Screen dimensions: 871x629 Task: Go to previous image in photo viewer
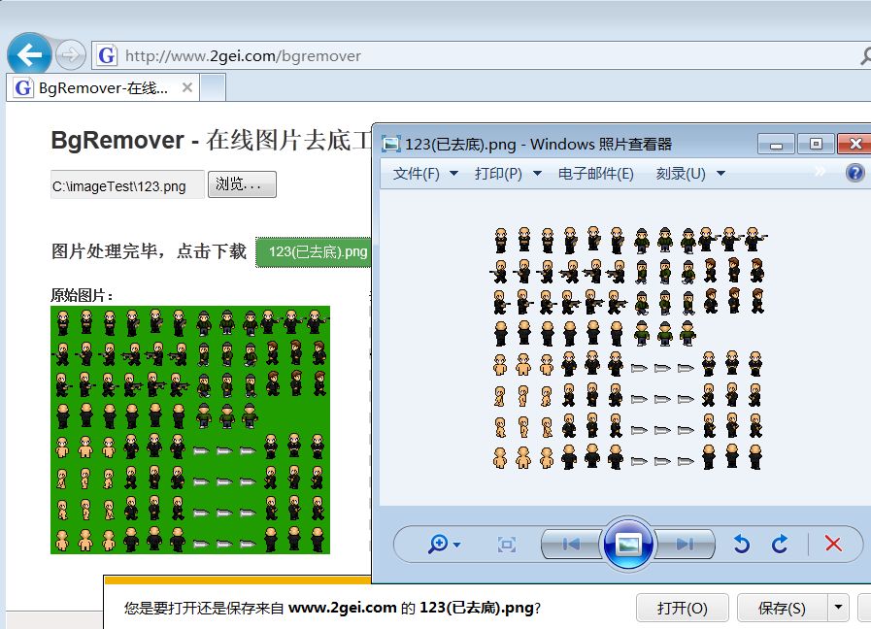(571, 544)
